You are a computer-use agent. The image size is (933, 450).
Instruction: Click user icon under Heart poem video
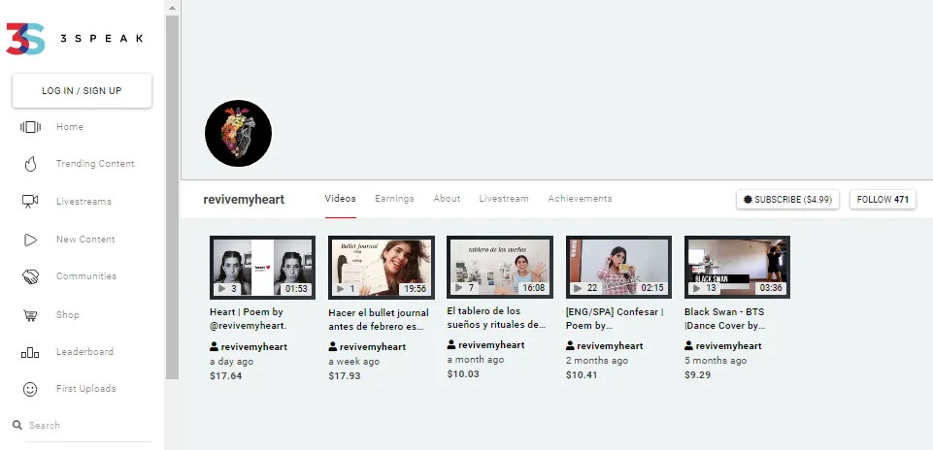pyautogui.click(x=215, y=346)
